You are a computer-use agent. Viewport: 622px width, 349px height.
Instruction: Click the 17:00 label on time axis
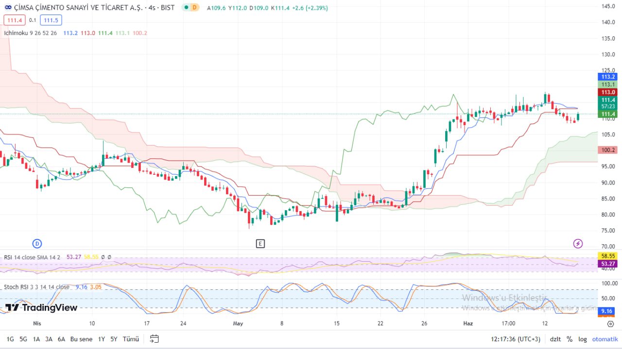[508, 323]
